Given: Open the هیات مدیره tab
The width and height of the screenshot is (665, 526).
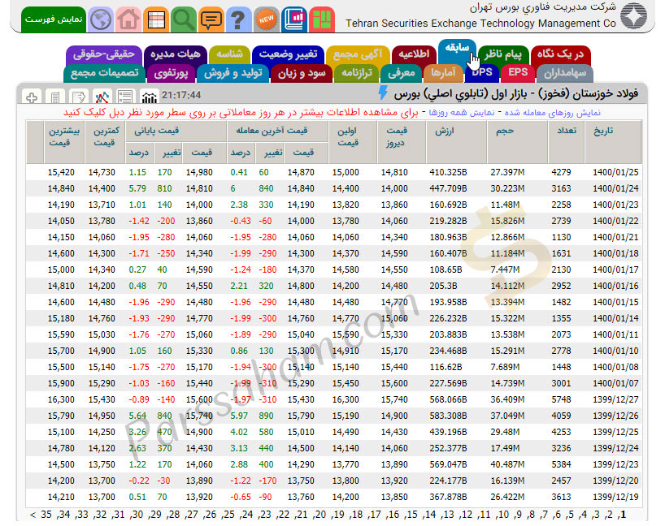Looking at the screenshot, I should pyautogui.click(x=175, y=54).
